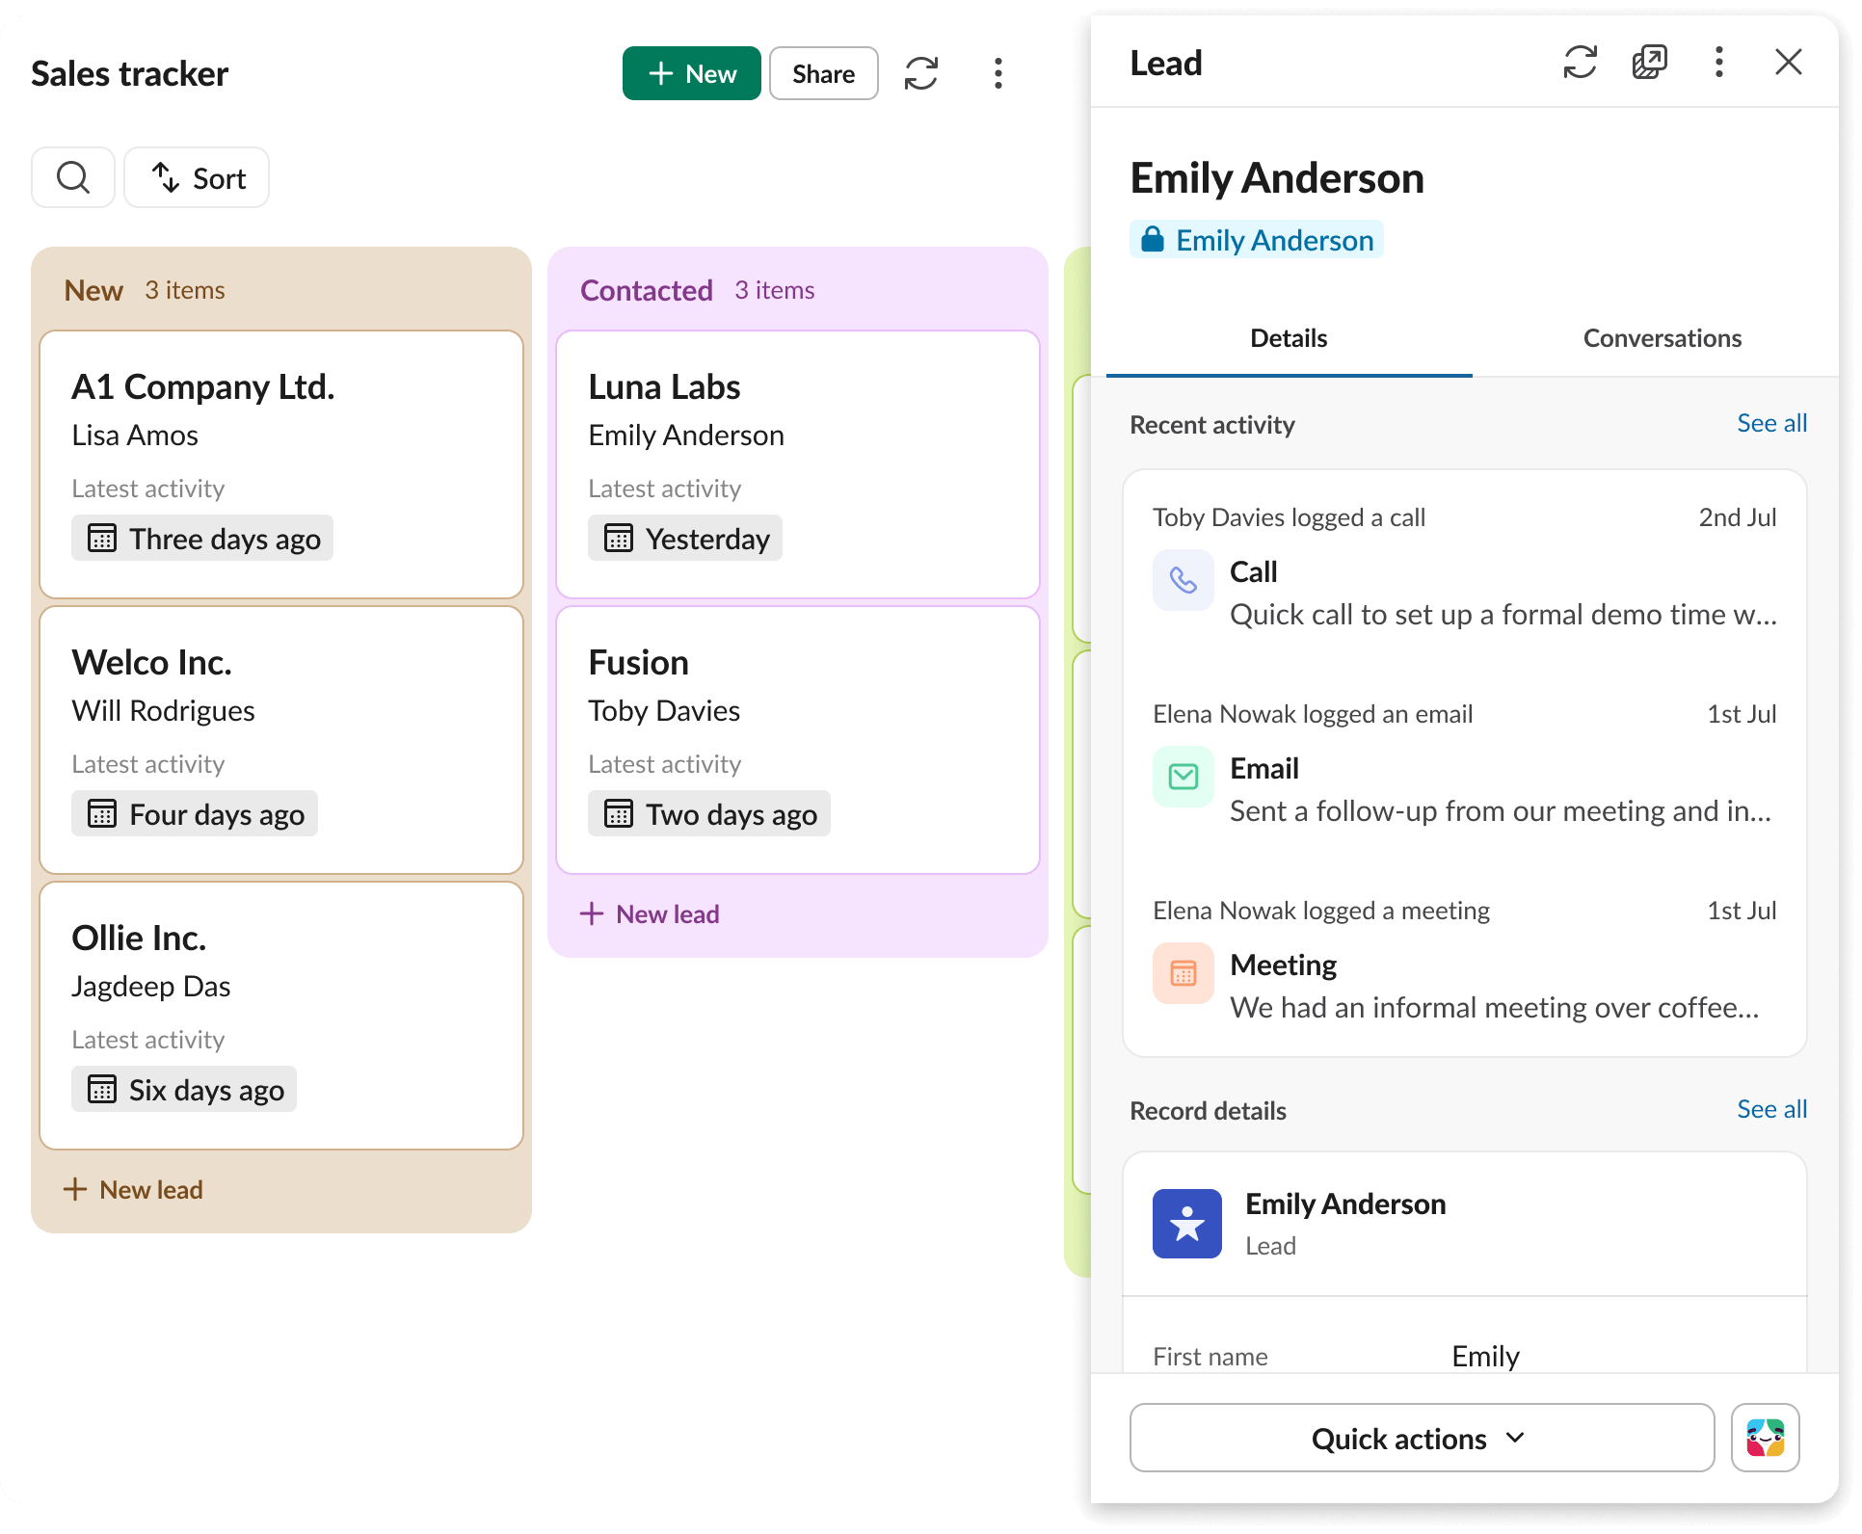The width and height of the screenshot is (1862, 1534).
Task: Click the Meeting calendar icon
Action: [x=1184, y=973]
